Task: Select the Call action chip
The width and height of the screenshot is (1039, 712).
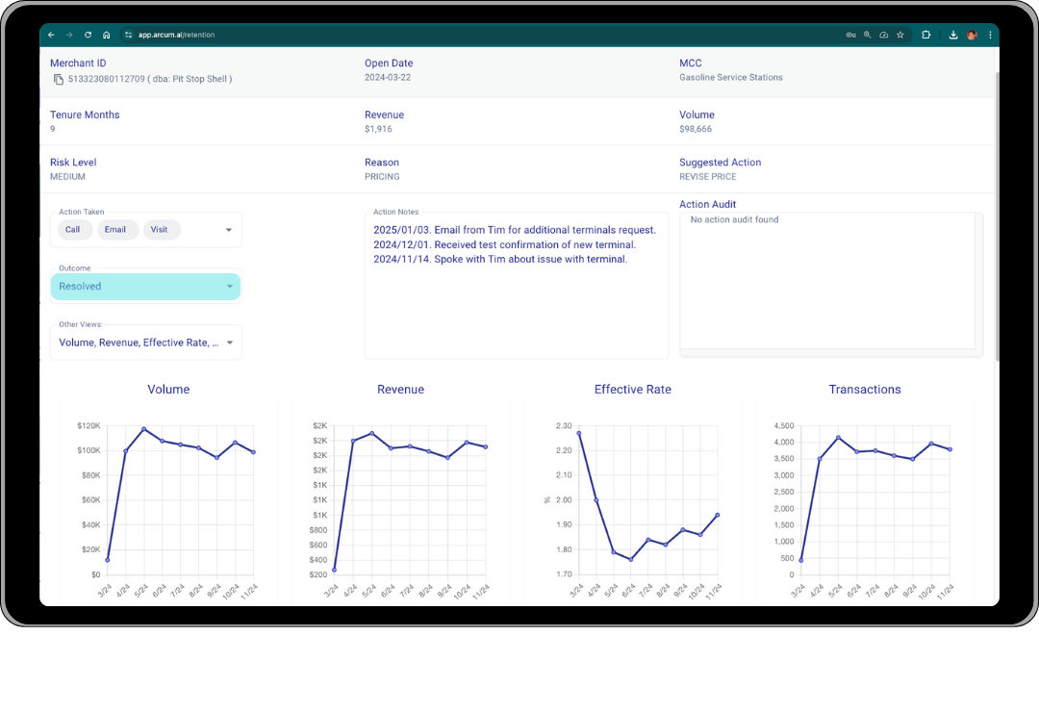Action: click(73, 229)
